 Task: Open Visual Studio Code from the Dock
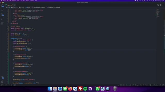click(75, 89)
